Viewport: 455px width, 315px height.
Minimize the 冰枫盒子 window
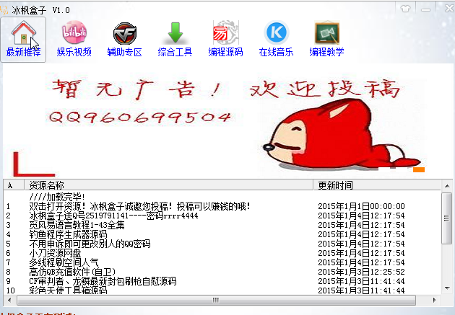[x=425, y=9]
